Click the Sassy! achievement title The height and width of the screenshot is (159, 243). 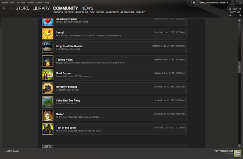(60, 32)
